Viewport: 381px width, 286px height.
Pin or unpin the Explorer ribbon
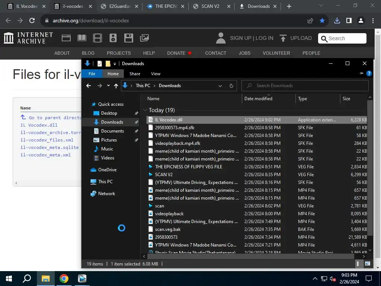coord(361,73)
